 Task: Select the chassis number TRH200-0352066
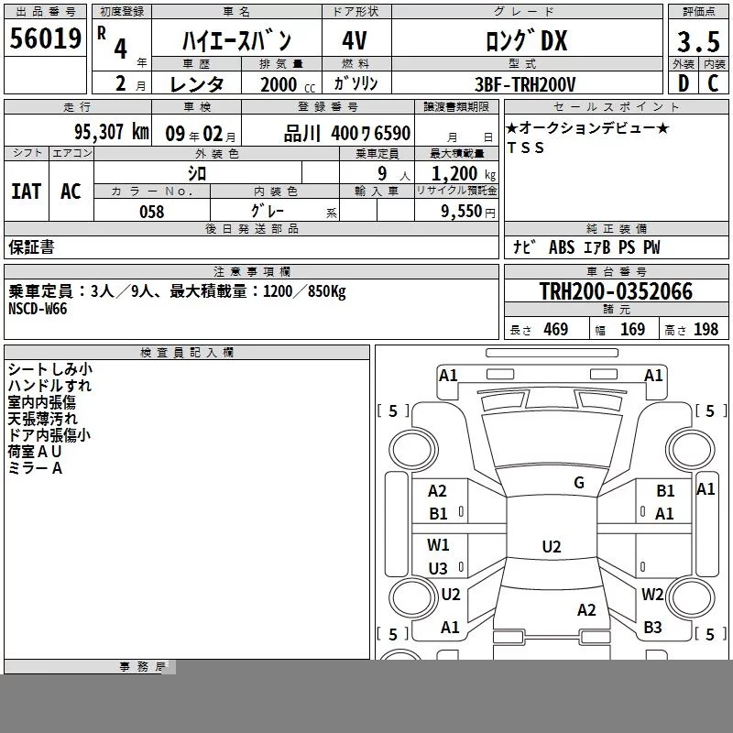click(x=616, y=291)
